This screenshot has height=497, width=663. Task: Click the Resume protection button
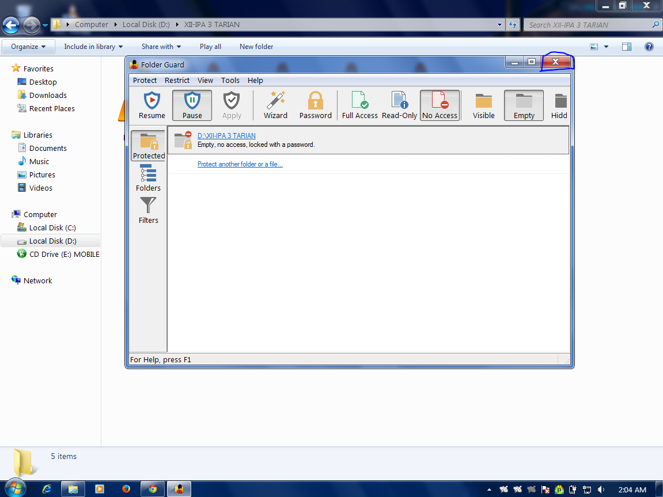coord(152,105)
